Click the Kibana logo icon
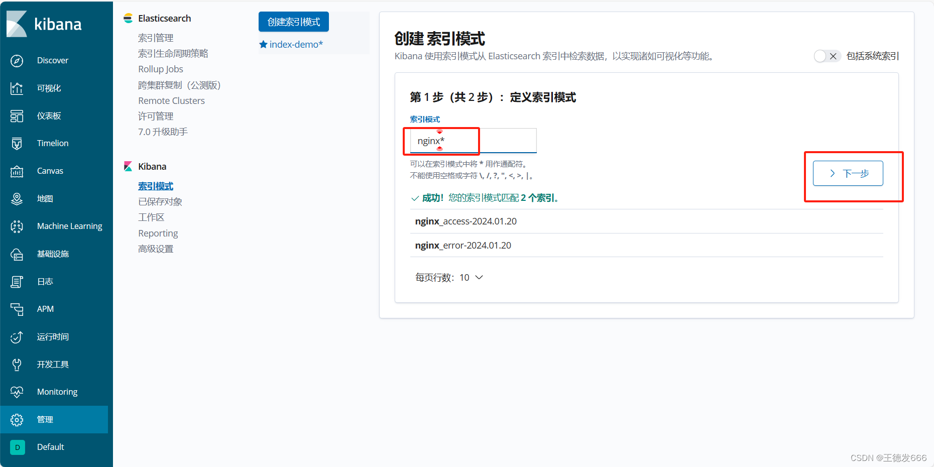 [17, 24]
